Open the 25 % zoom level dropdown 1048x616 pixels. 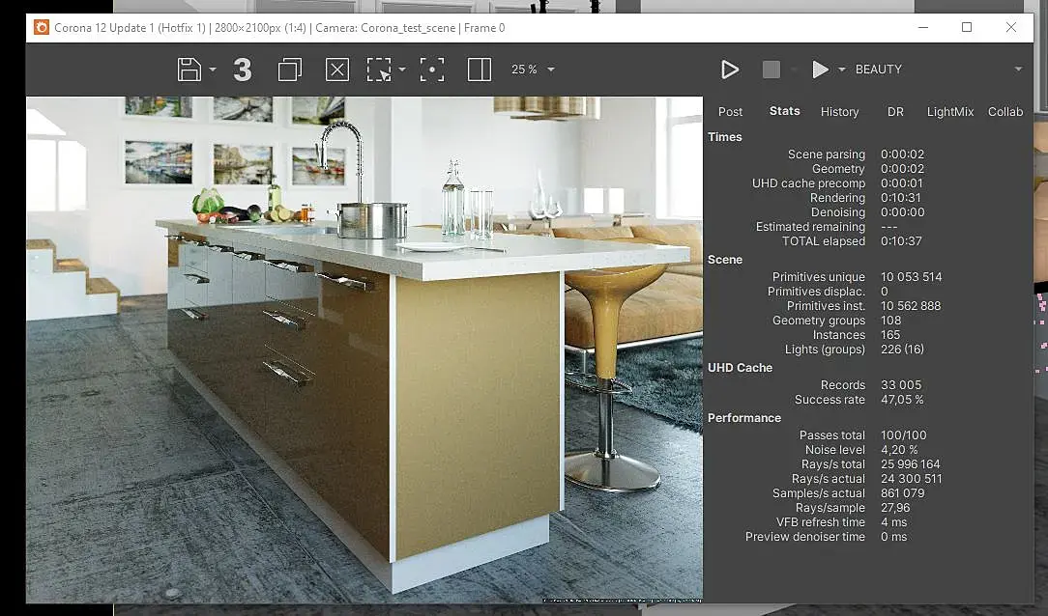(x=533, y=70)
